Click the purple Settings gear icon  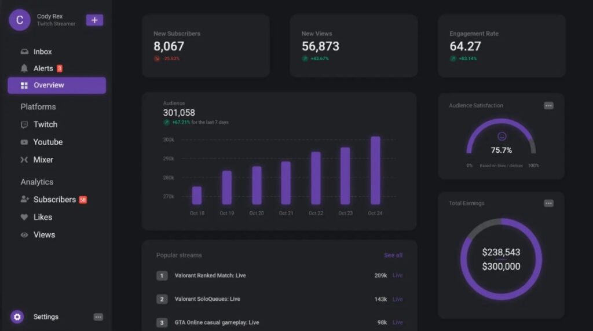click(17, 317)
